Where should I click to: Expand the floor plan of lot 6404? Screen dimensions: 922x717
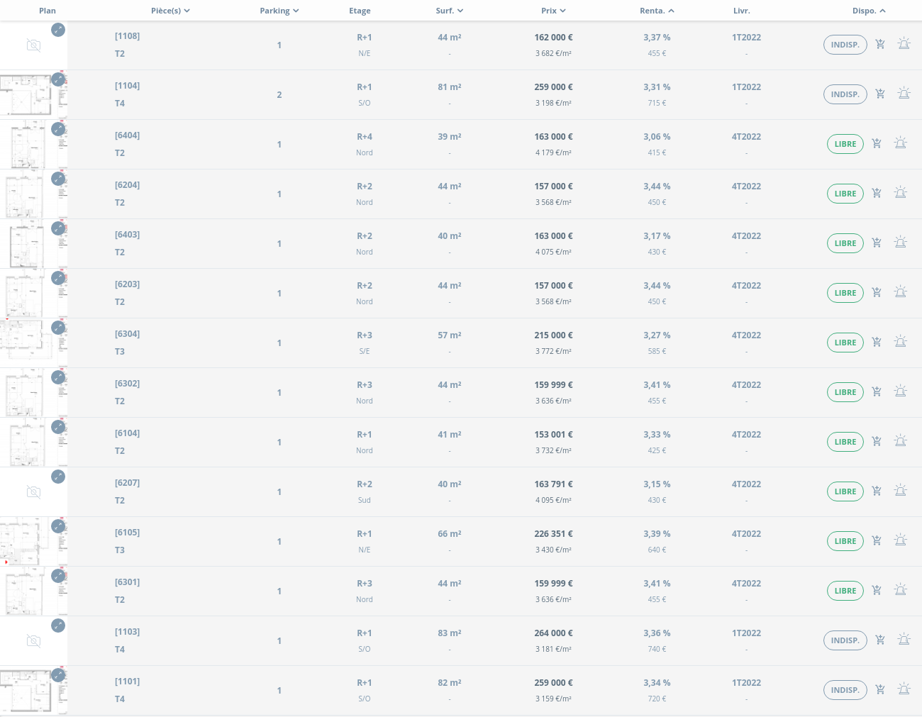(58, 129)
